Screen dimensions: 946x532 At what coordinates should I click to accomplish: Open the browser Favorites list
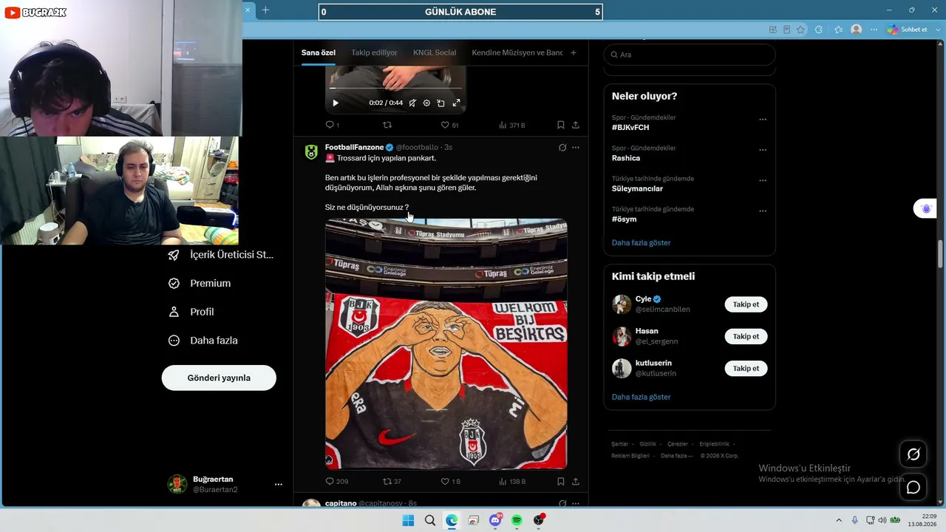(838, 30)
